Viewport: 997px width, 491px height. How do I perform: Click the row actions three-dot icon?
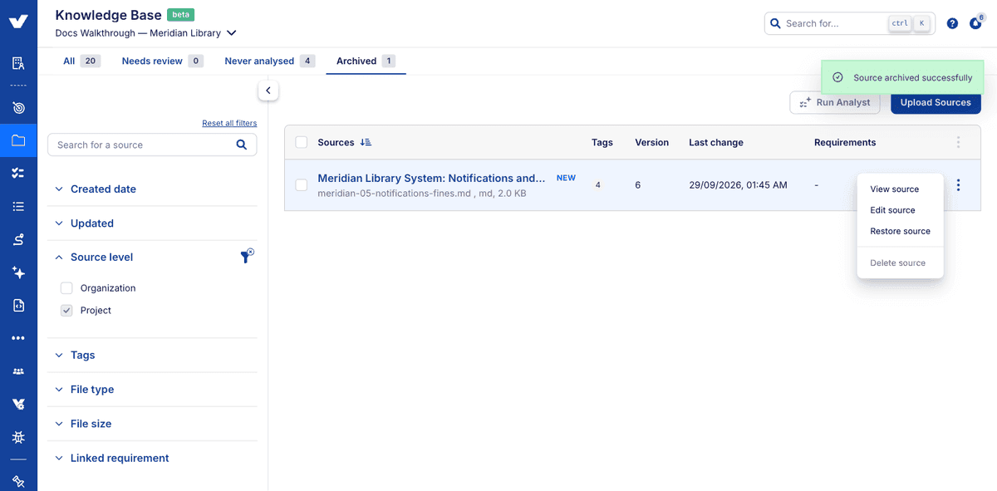[958, 184]
